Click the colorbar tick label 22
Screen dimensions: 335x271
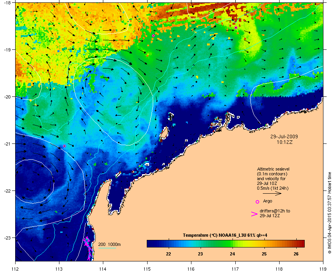click(x=168, y=254)
